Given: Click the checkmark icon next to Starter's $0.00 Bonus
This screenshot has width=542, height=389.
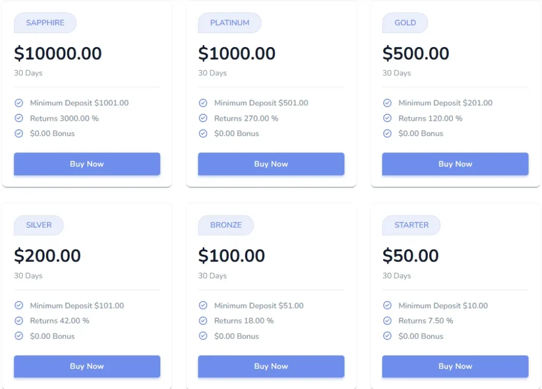Looking at the screenshot, I should [x=387, y=336].
